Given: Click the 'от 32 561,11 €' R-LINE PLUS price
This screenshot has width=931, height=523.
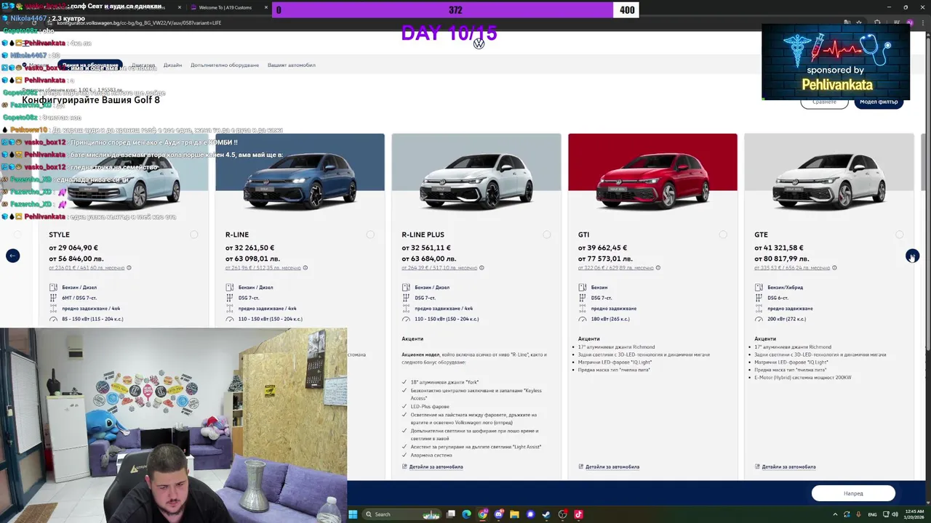Looking at the screenshot, I should 426,248.
